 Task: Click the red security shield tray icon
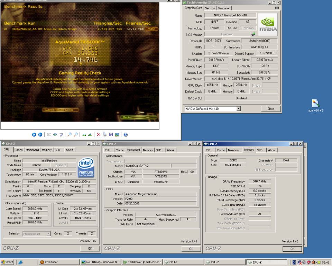click(x=309, y=263)
